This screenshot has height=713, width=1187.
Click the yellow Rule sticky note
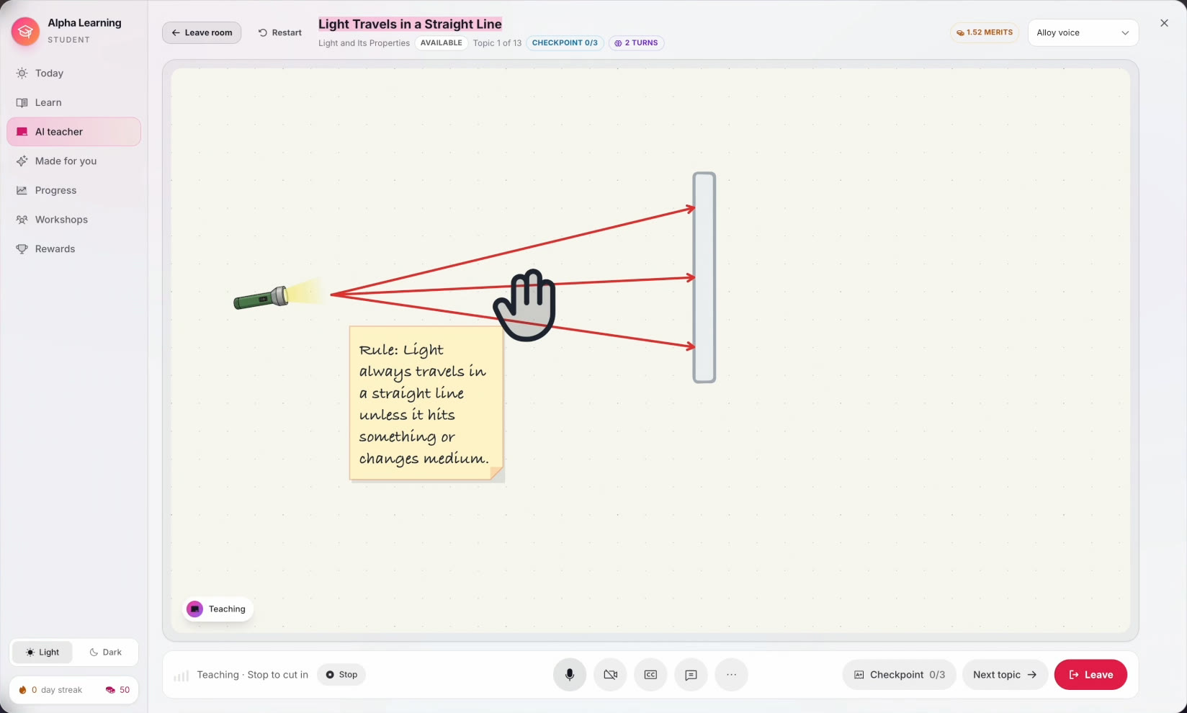coord(426,403)
